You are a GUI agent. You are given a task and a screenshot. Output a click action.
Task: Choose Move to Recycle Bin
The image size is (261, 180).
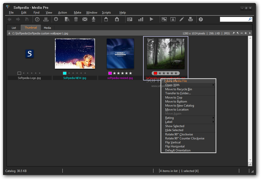pos(188,89)
